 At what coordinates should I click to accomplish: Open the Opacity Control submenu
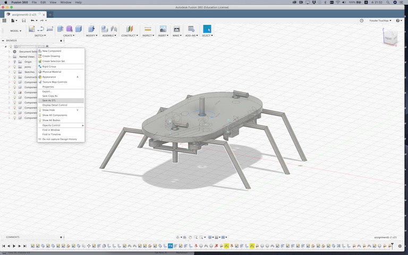[61, 125]
